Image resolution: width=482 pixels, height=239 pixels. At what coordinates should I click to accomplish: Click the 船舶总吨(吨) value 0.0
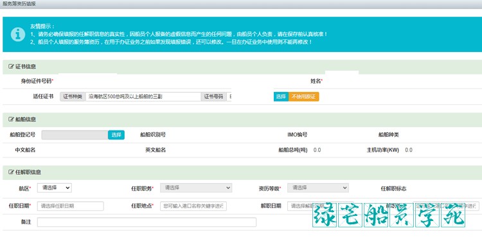317,150
